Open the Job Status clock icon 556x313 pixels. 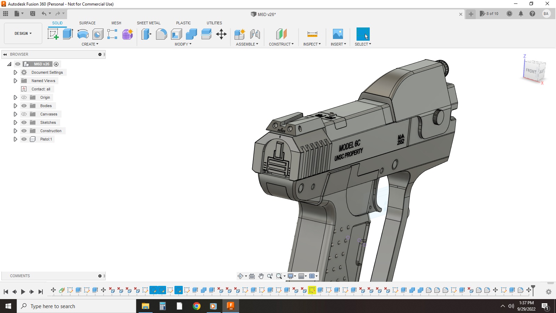[x=509, y=14]
